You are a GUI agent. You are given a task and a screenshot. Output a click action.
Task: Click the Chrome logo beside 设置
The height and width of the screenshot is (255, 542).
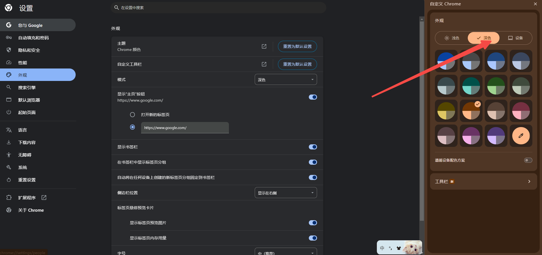click(8, 8)
